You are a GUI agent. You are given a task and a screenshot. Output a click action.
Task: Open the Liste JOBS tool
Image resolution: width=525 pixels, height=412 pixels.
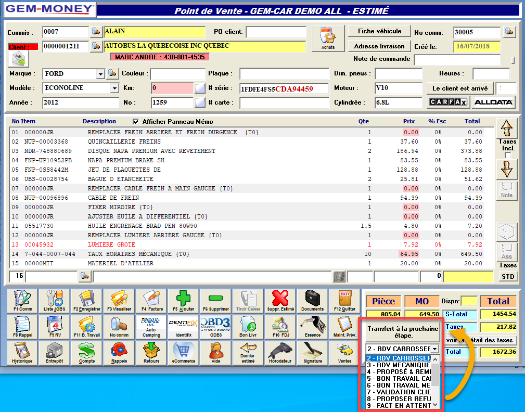tap(55, 301)
